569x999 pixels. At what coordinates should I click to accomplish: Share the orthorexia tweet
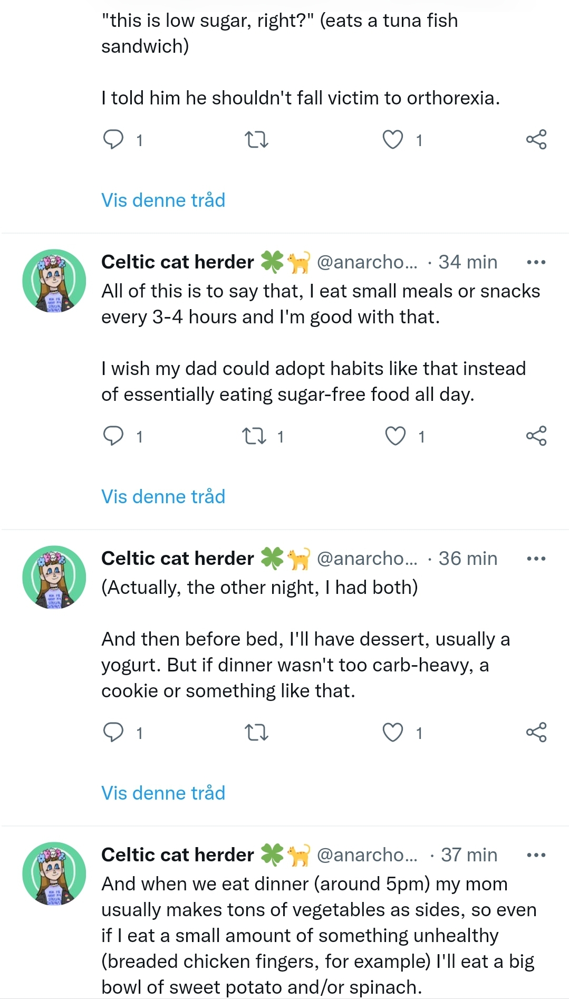click(536, 140)
